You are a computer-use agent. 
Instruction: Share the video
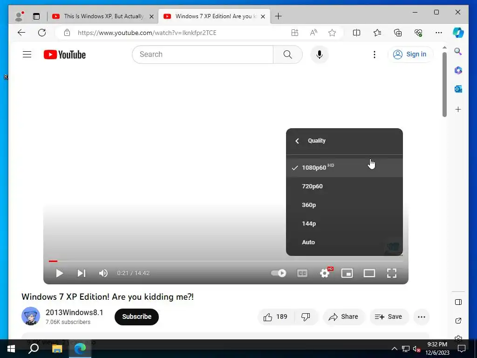(x=343, y=317)
